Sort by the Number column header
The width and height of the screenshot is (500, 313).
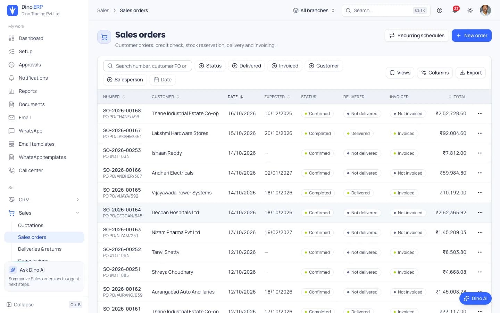[x=114, y=97]
